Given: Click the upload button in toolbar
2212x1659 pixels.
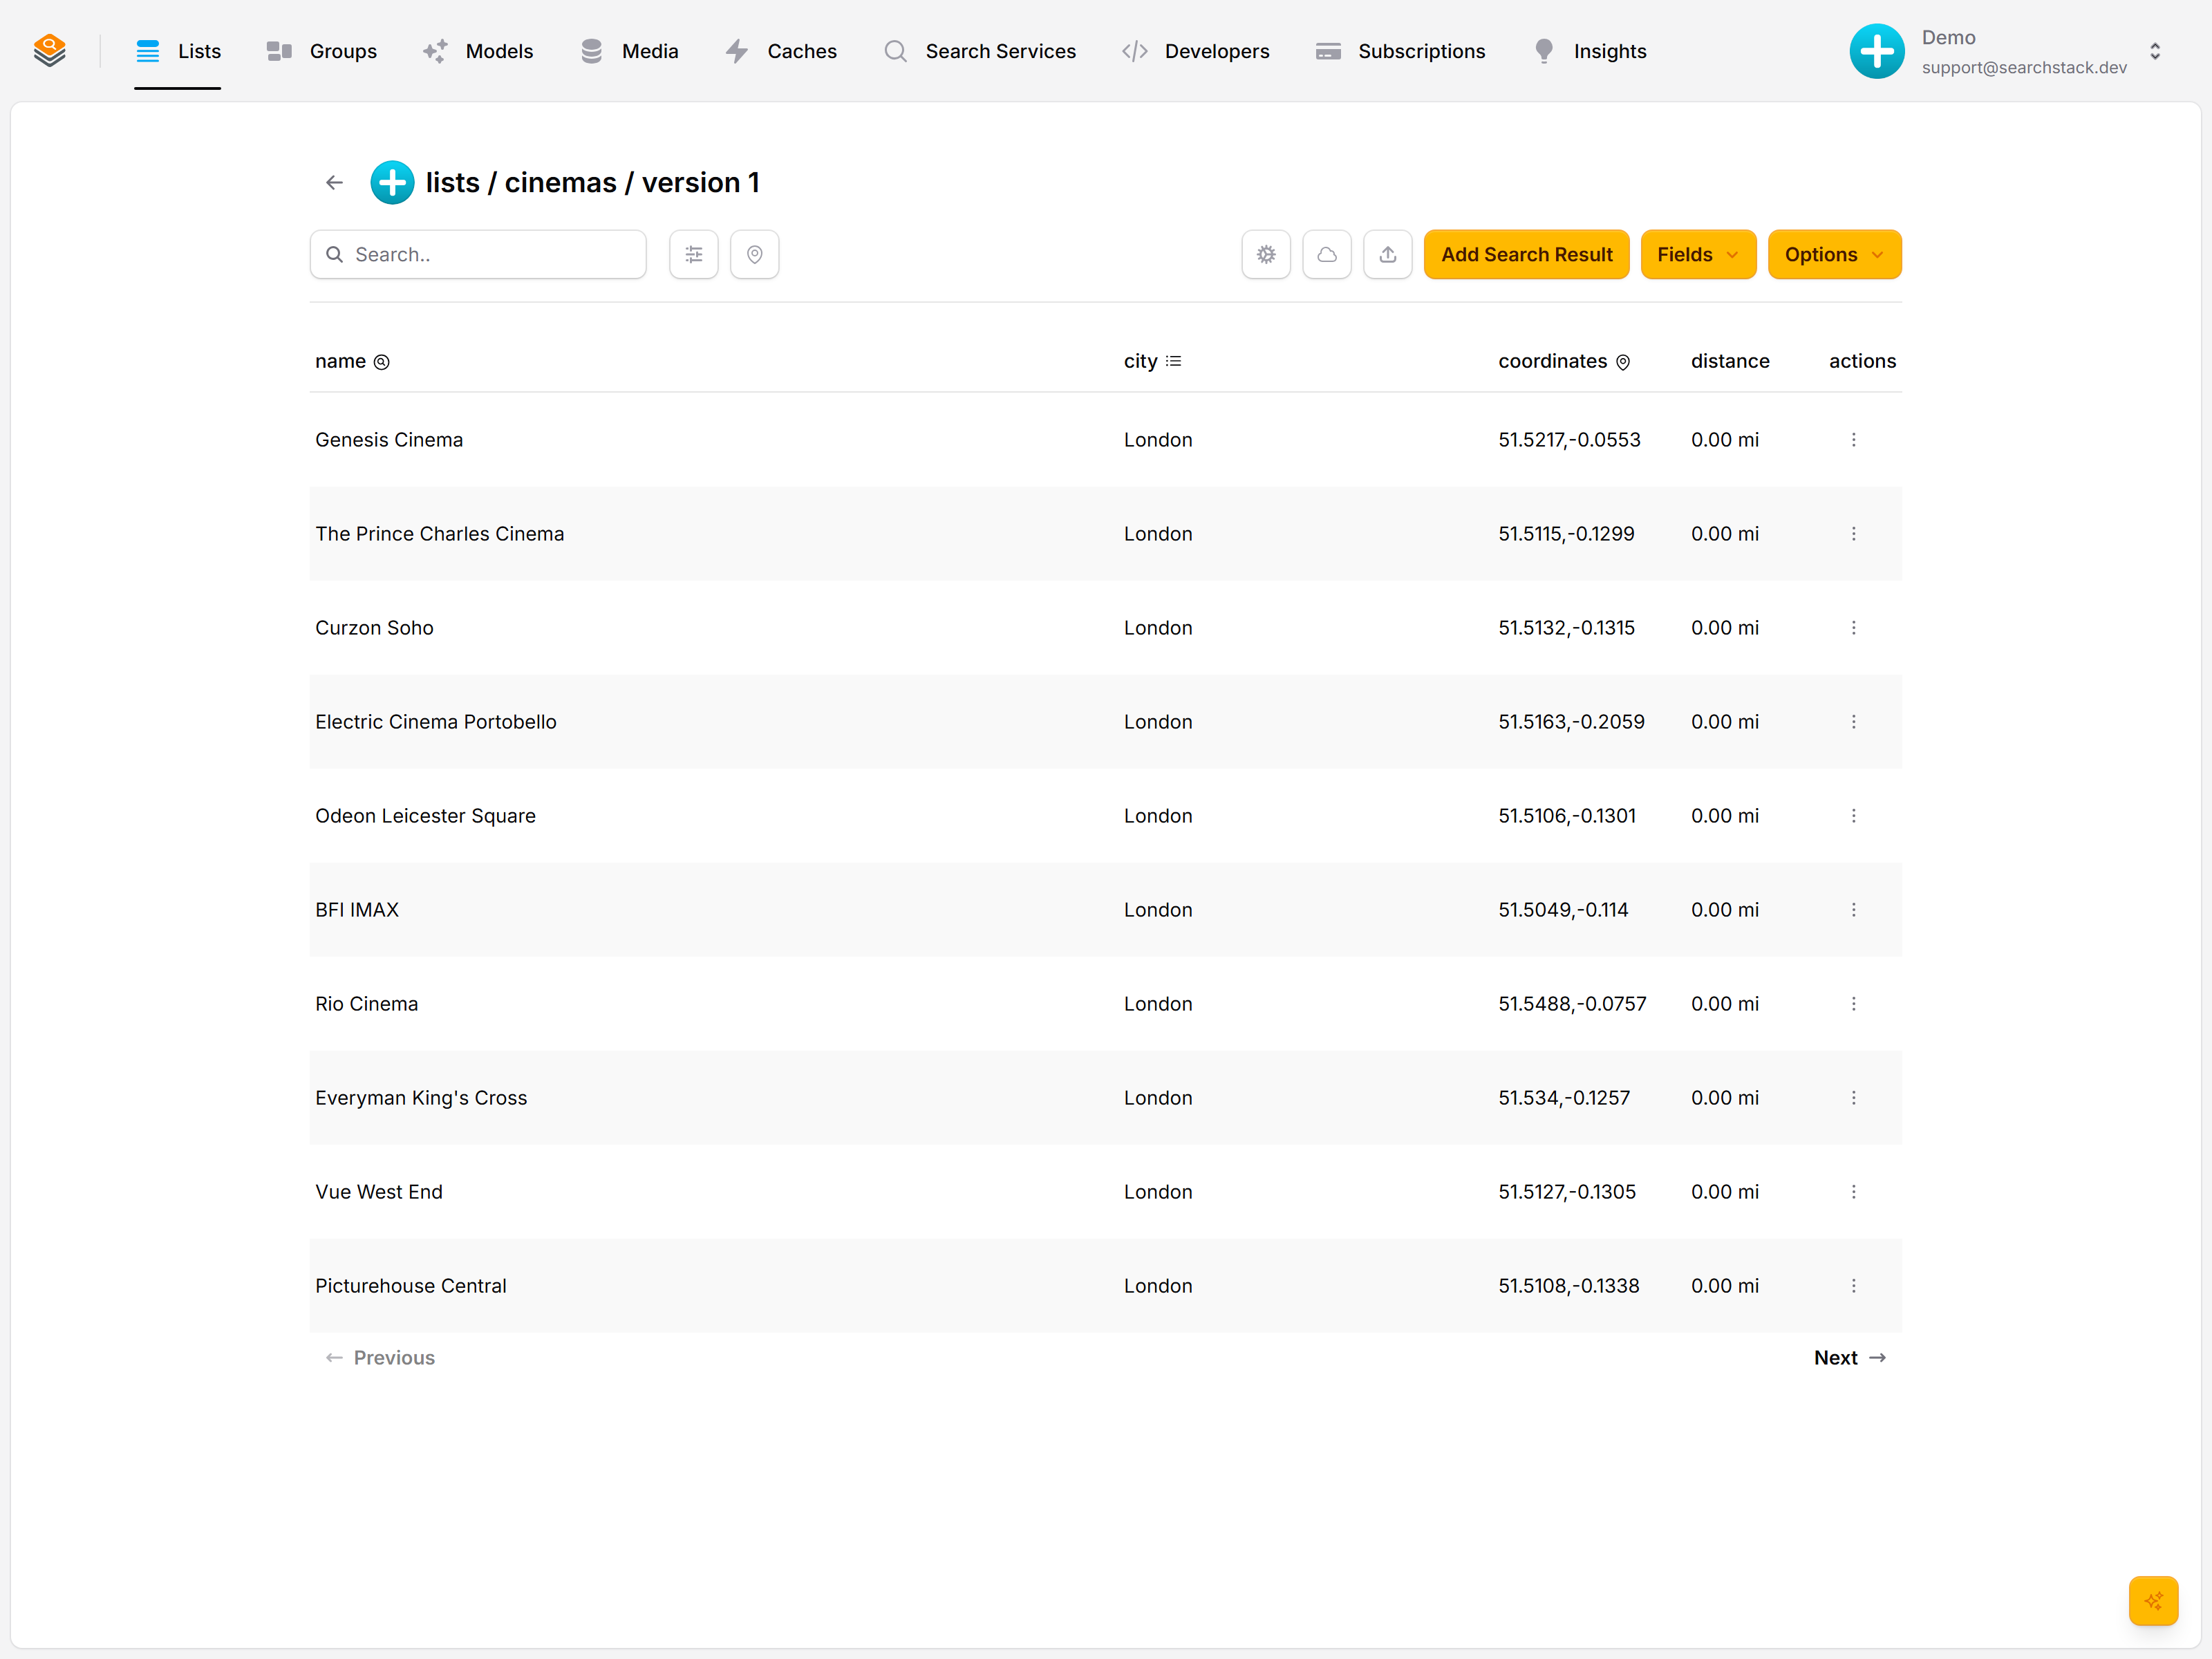Looking at the screenshot, I should pos(1388,254).
